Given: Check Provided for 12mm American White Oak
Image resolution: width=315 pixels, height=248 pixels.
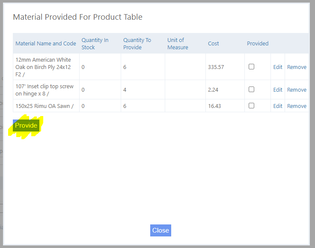Looking at the screenshot, I should 251,66.
